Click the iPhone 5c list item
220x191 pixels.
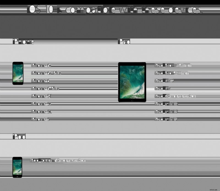pyautogui.click(x=42, y=112)
